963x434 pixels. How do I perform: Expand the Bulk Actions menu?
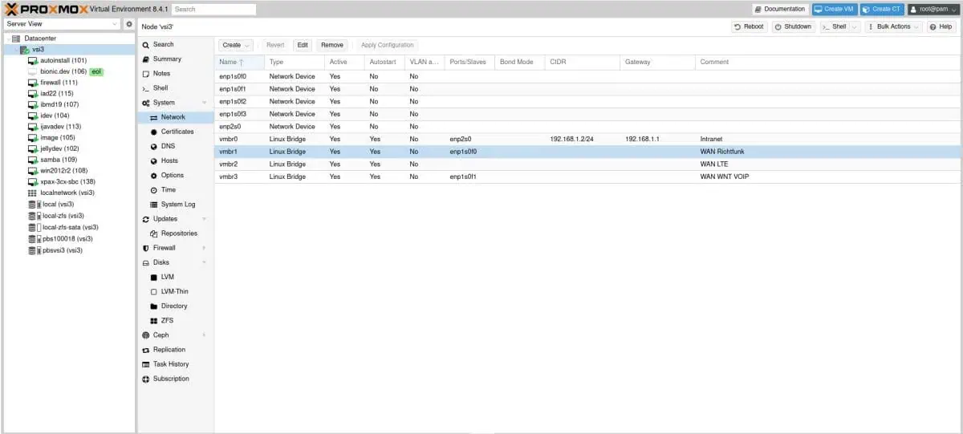coord(893,26)
